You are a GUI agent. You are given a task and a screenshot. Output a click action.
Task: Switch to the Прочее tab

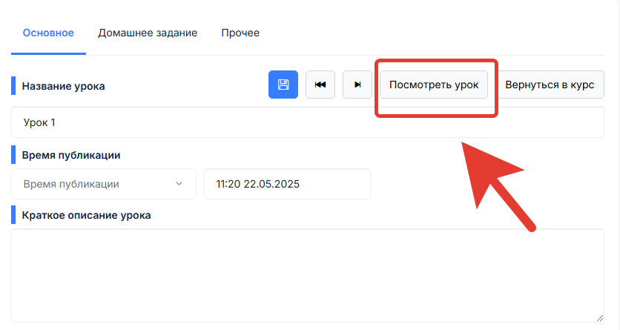tap(240, 33)
